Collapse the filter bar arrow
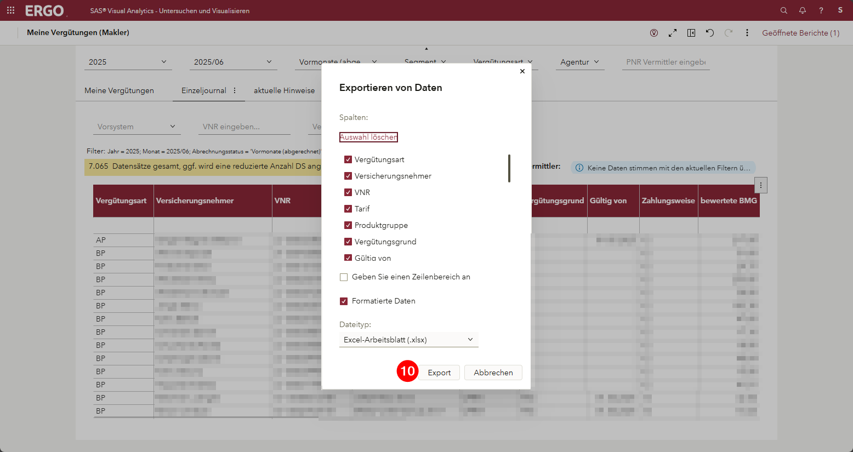 point(426,49)
